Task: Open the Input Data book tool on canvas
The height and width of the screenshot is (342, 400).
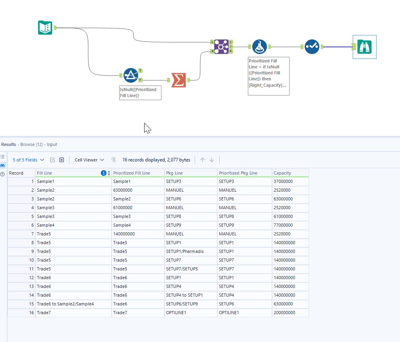Action: pos(45,28)
